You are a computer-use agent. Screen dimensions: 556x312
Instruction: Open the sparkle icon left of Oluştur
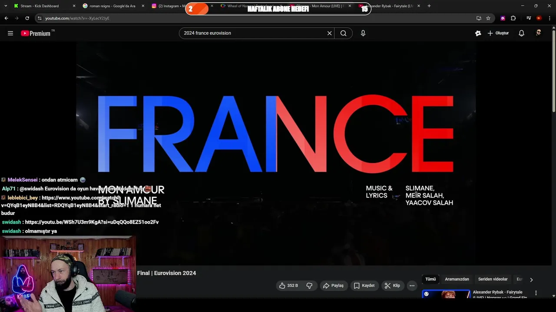tap(478, 33)
